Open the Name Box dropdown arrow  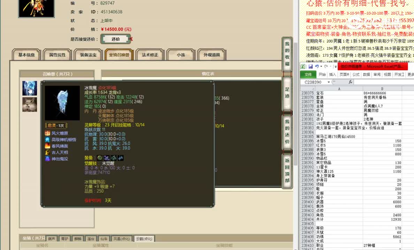pos(329,82)
